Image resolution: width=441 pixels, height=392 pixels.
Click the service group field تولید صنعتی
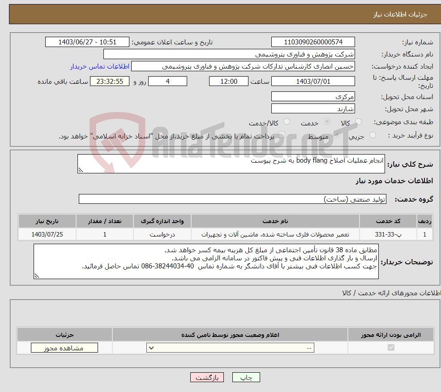tap(233, 199)
